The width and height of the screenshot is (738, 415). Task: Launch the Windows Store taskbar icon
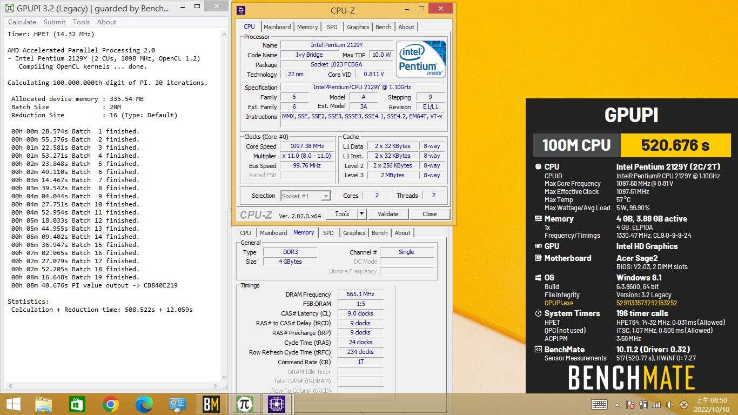click(77, 404)
